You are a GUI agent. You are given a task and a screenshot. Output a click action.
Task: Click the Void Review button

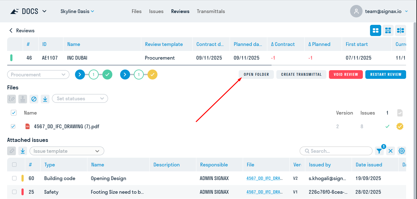[346, 75]
